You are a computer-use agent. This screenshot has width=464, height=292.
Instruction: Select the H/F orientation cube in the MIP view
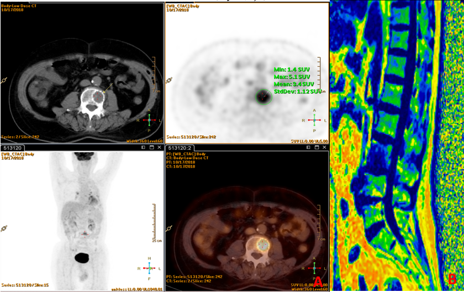tap(149, 268)
